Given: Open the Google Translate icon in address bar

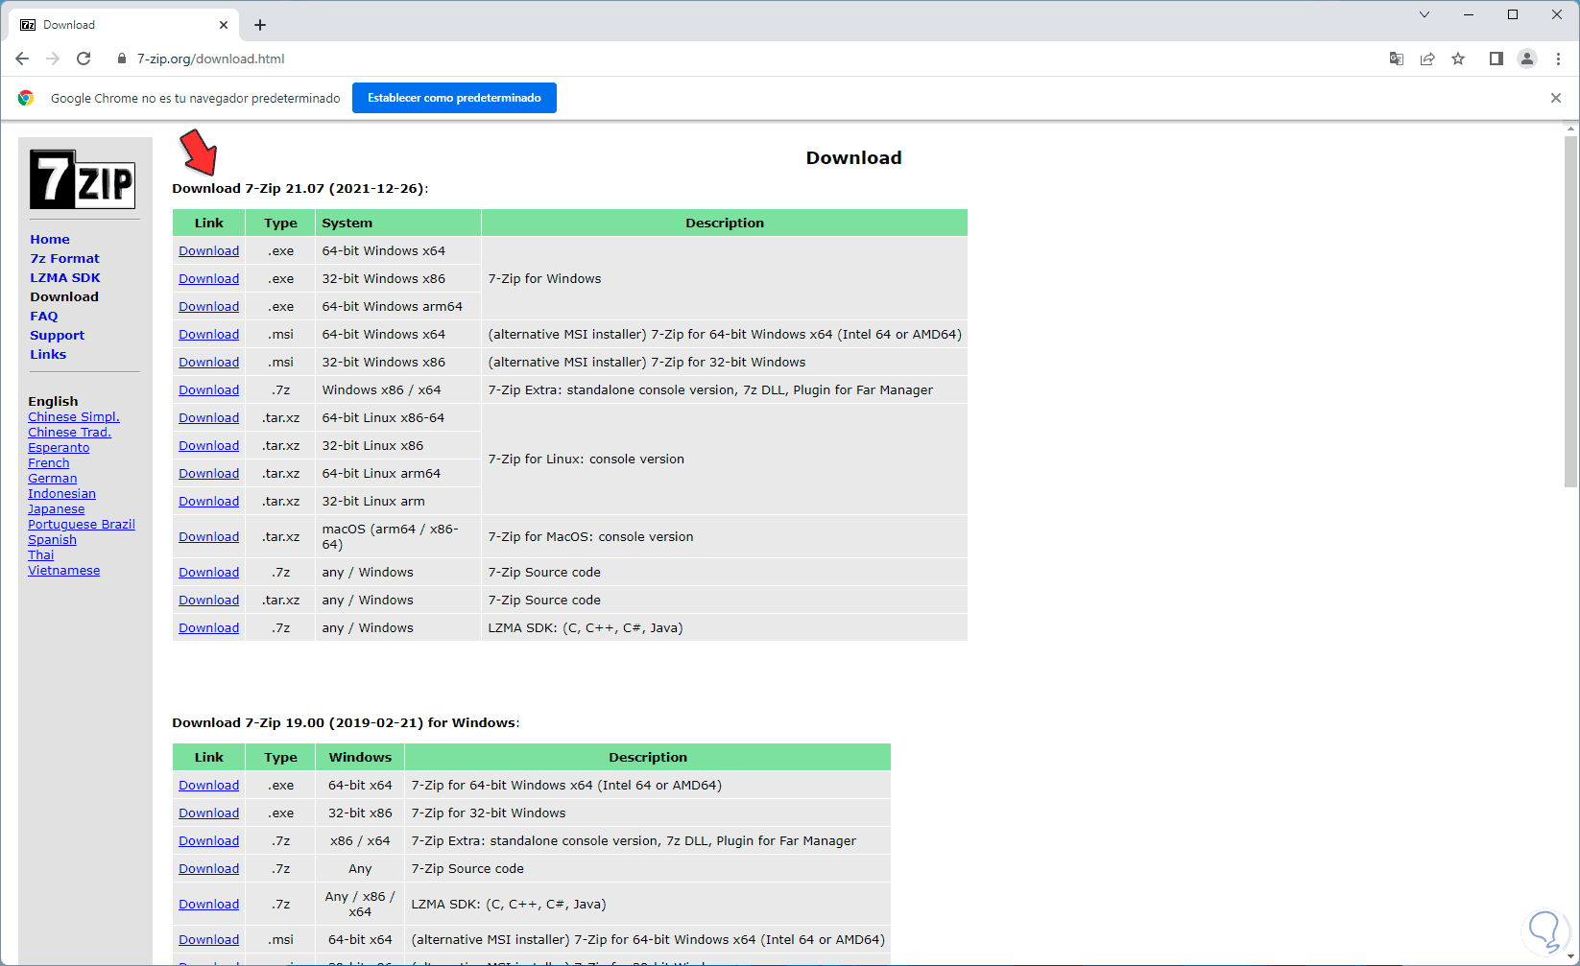Looking at the screenshot, I should click(x=1397, y=59).
